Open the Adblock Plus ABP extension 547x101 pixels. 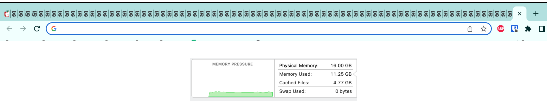501,29
